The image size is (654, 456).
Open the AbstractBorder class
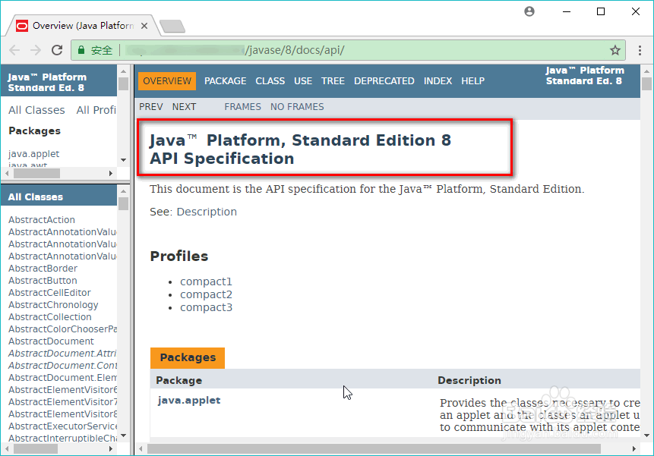43,269
